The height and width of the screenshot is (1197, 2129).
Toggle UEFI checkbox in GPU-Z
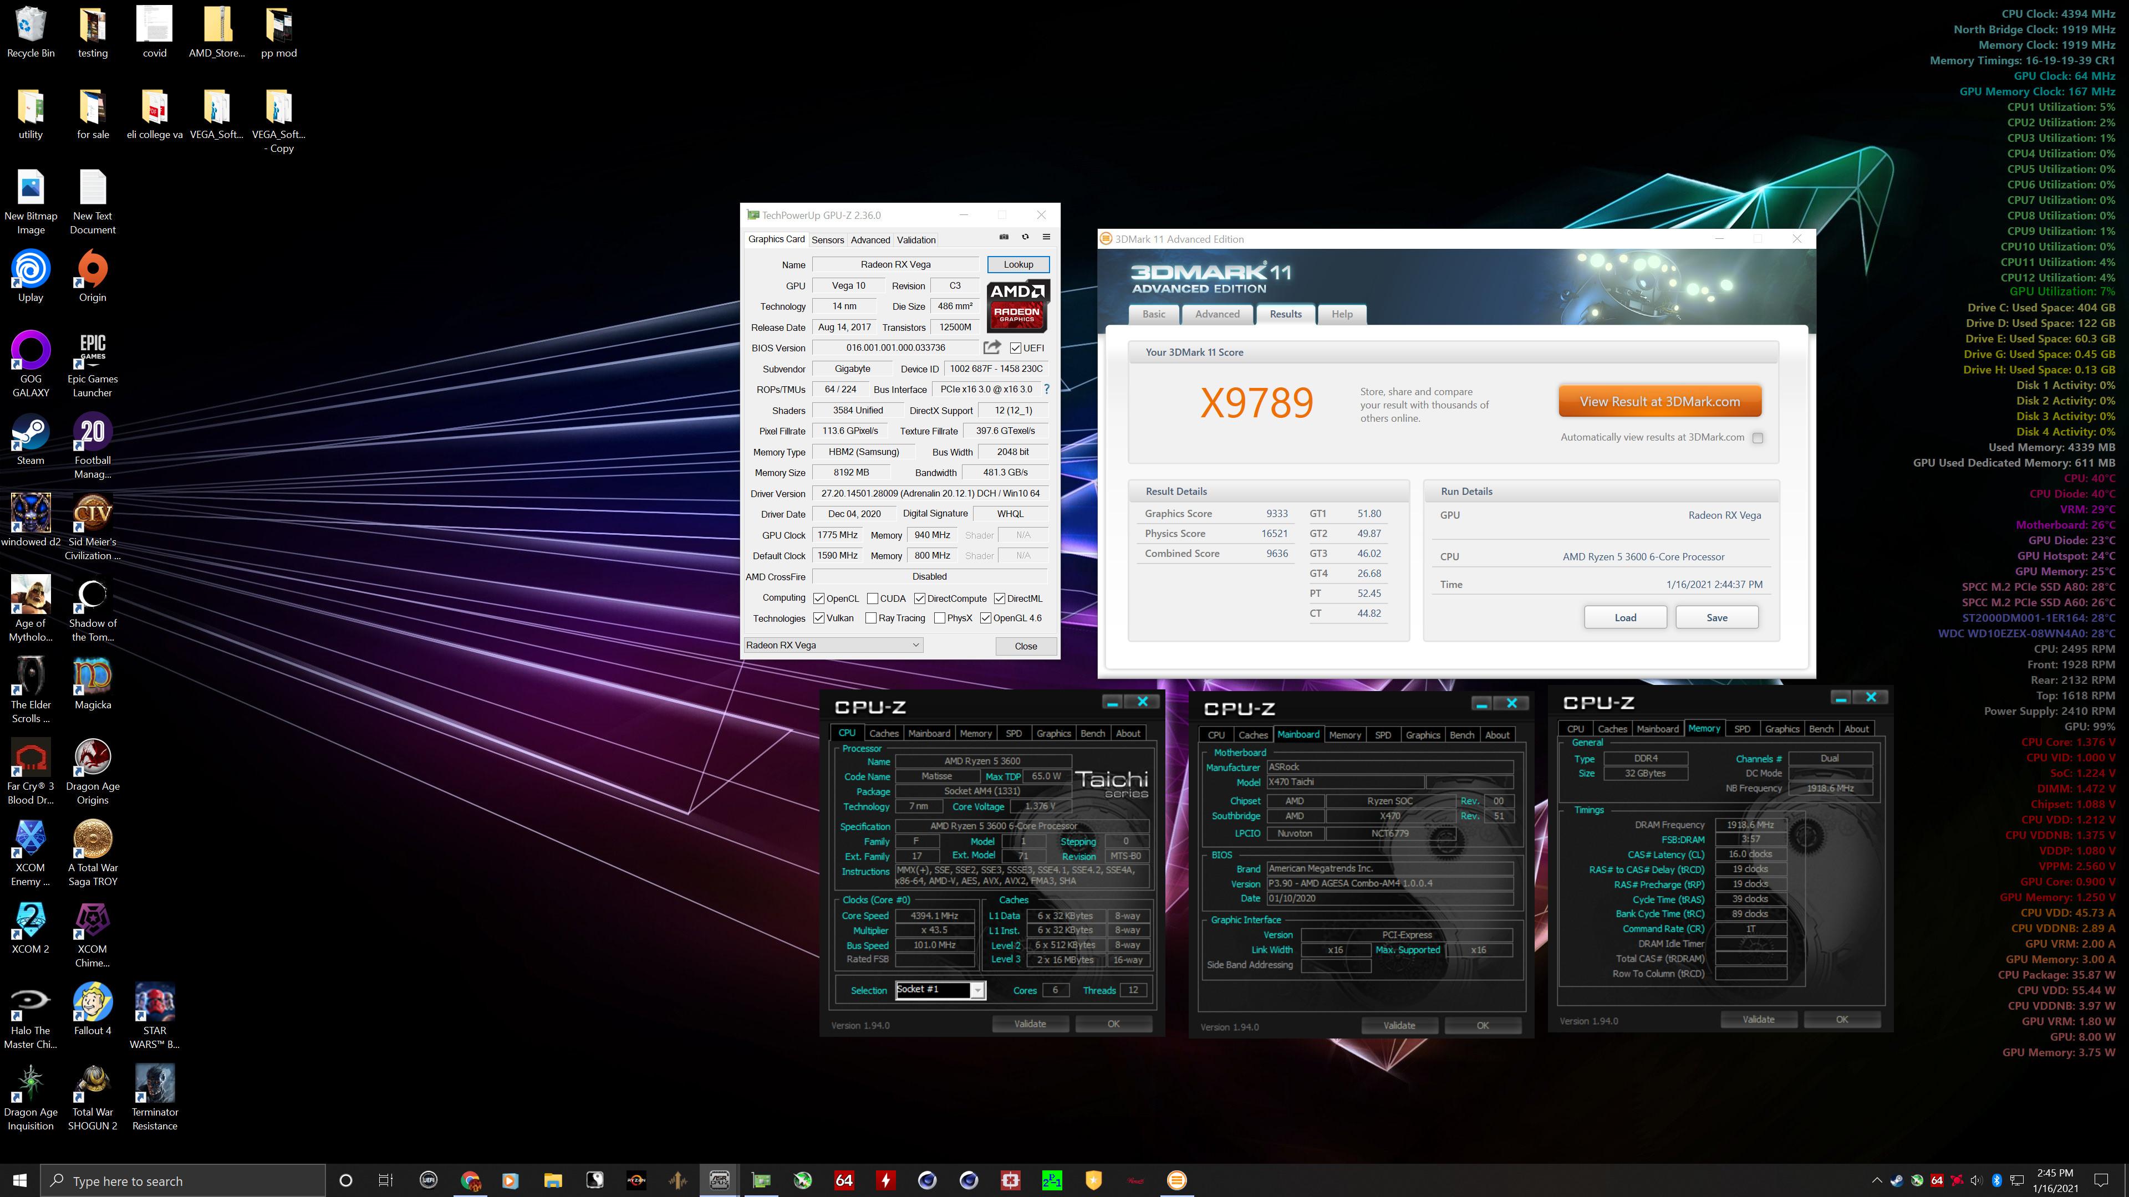click(x=1016, y=348)
